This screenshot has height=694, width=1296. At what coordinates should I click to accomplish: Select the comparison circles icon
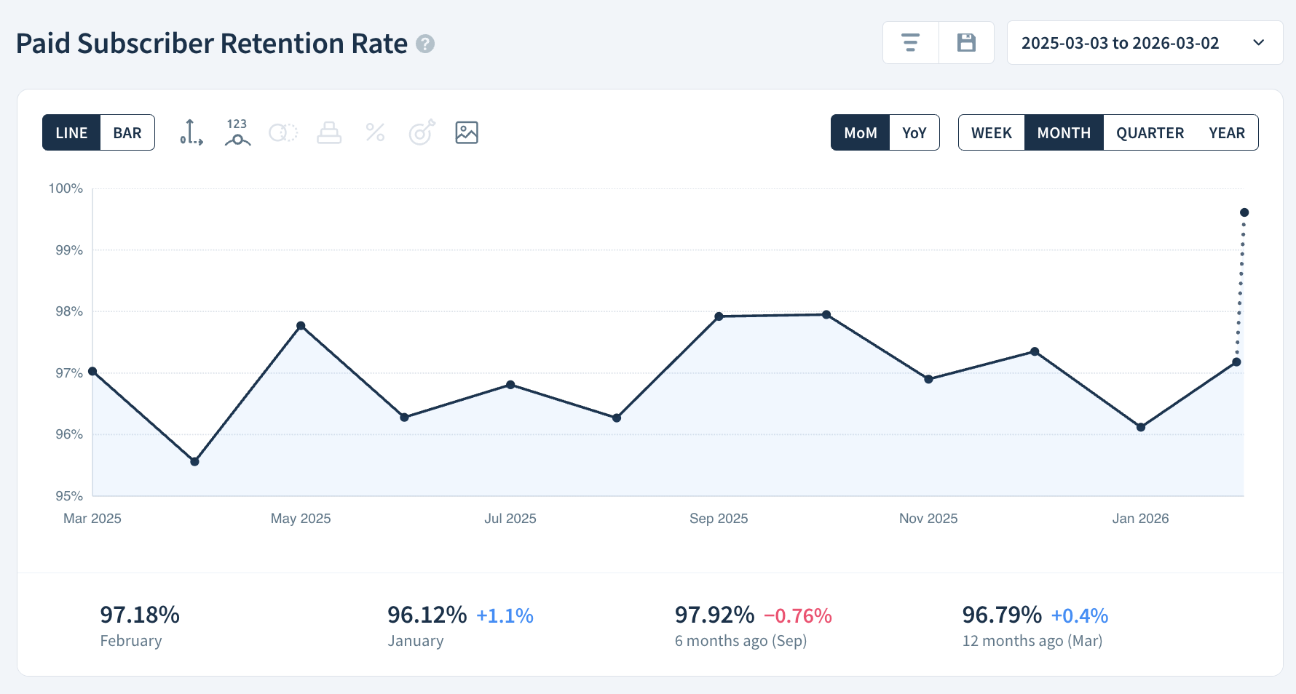click(282, 132)
